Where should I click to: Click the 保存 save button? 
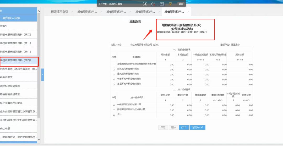pos(163,127)
